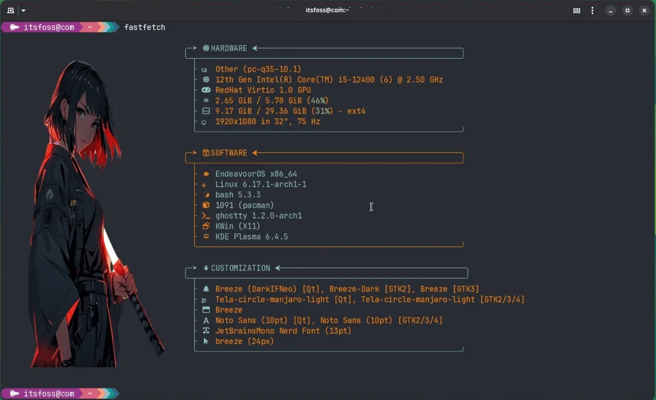Open the new-tab dropdown arrow in the title bar
Viewport: 656px width, 400px height.
[x=23, y=10]
